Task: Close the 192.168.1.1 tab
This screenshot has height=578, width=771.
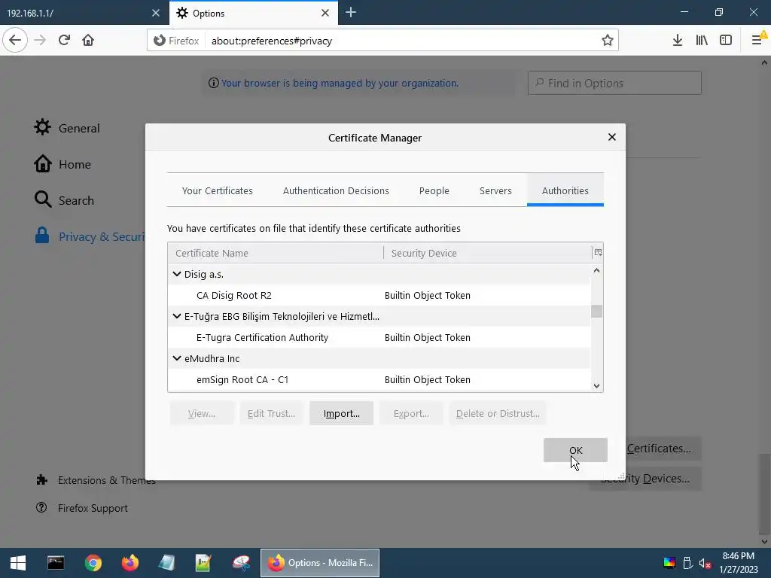Action: pos(155,13)
